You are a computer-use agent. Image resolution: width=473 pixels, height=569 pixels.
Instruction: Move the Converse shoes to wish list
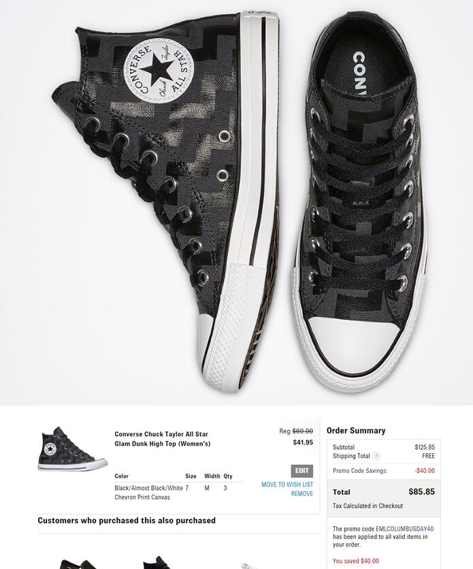point(287,485)
